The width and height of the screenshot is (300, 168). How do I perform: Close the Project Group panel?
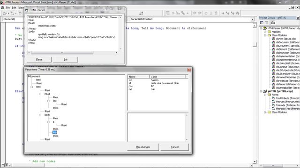[298, 18]
